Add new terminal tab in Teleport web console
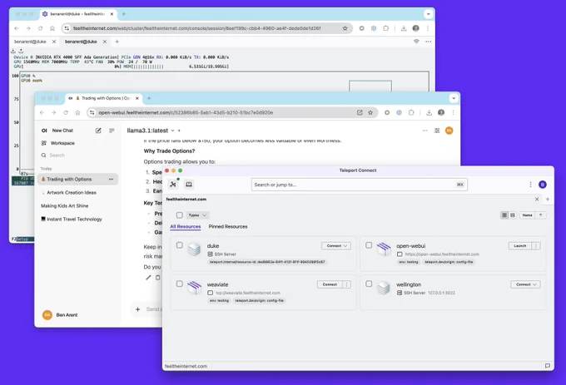Viewport: 566px width, 385px height. pyautogui.click(x=117, y=42)
